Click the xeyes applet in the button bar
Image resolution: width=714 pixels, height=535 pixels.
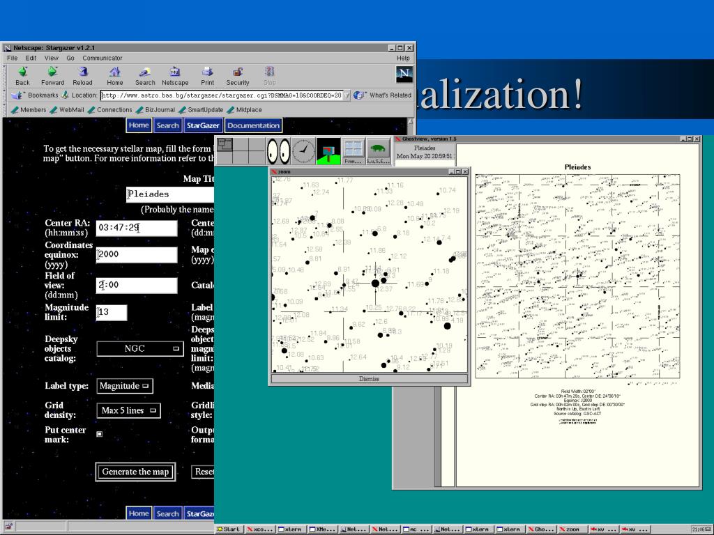(278, 151)
